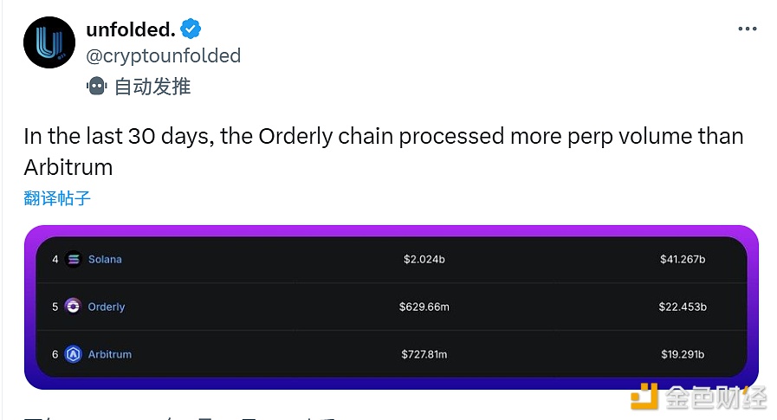The height and width of the screenshot is (420, 777).
Task: Click the Orderly logo icon
Action: coord(73,307)
